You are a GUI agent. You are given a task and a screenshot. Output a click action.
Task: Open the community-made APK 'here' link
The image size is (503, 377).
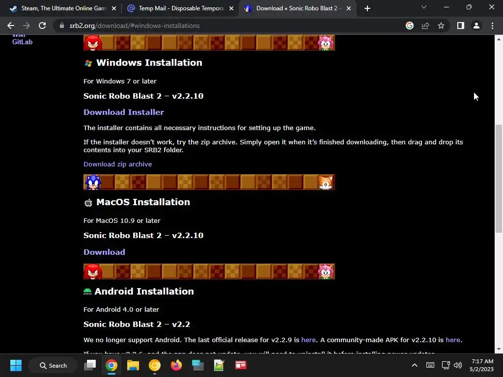[452, 340]
